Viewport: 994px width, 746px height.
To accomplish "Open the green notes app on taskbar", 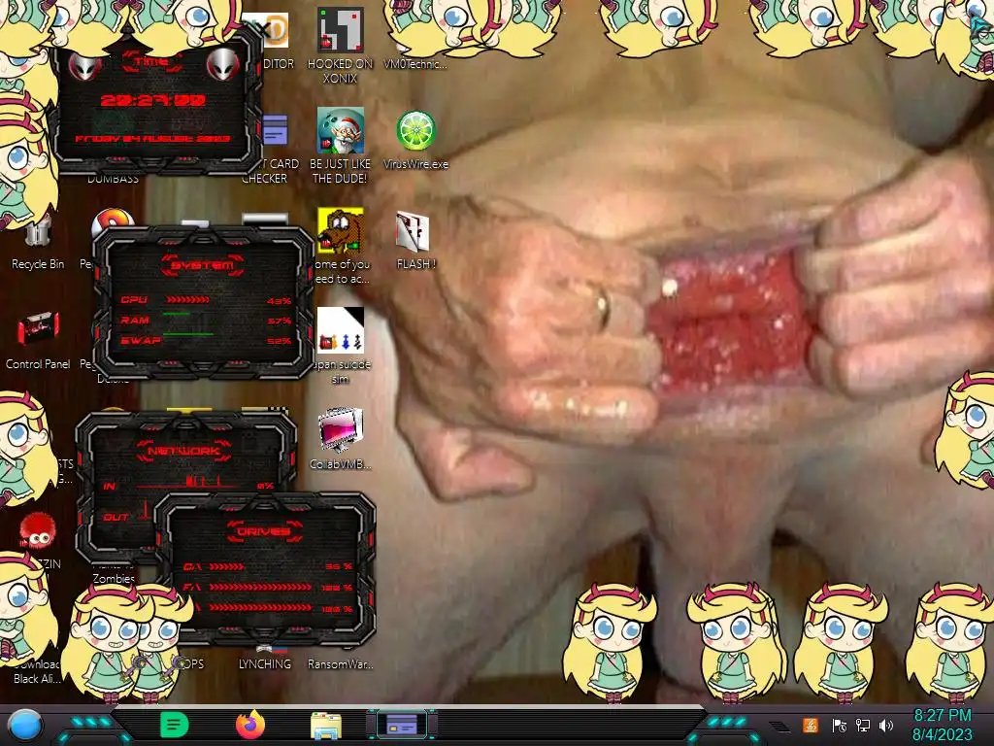I will pos(175,725).
